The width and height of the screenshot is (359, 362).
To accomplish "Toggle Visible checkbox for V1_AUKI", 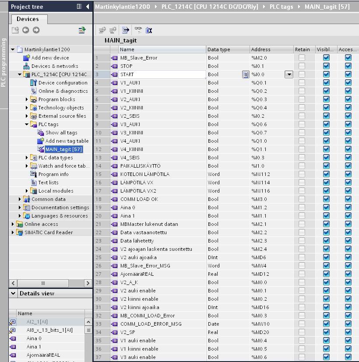I will click(326, 83).
